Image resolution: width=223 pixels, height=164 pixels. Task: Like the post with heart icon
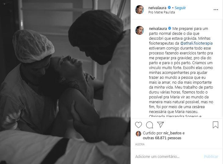[x=138, y=125]
